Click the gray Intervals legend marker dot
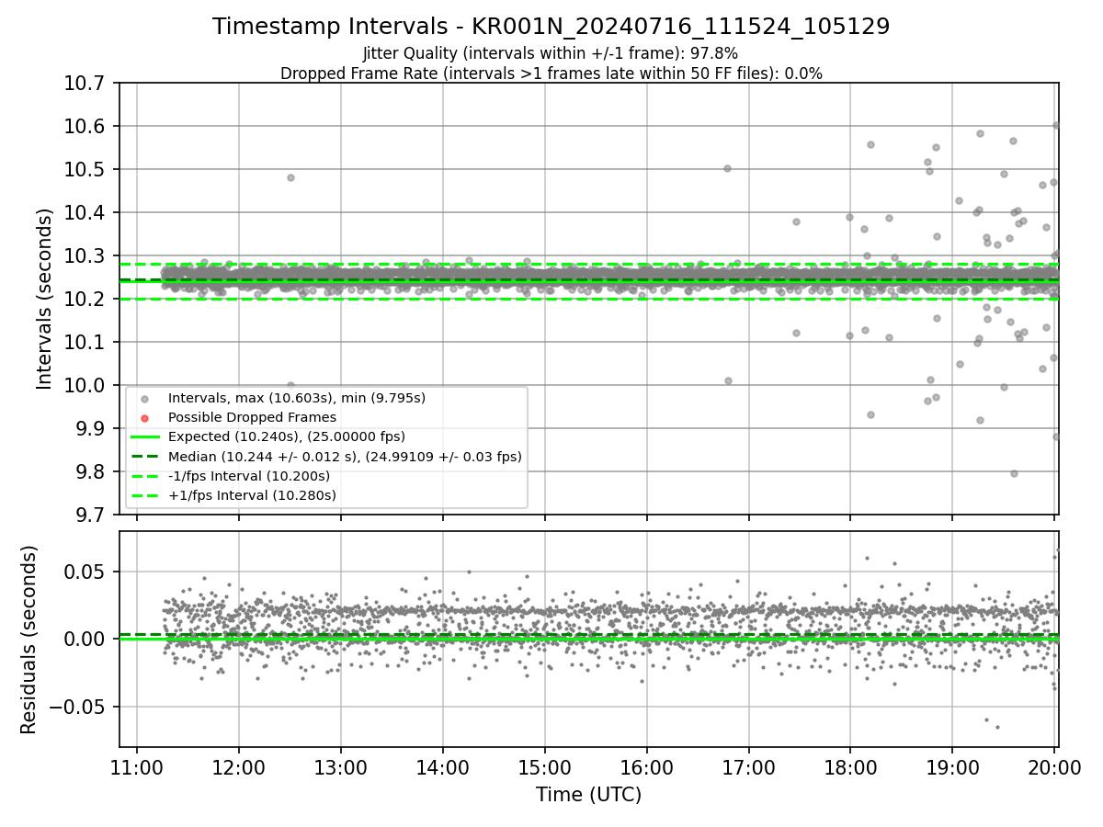The image size is (1103, 827). (x=144, y=398)
